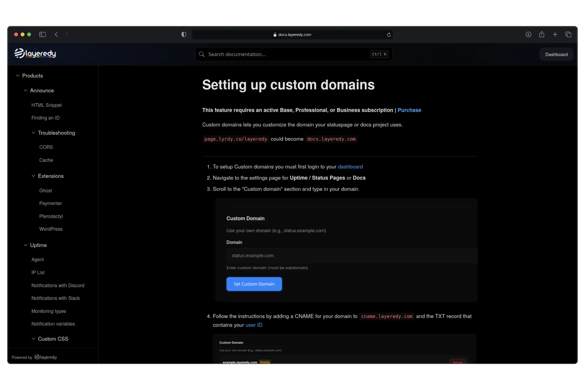This screenshot has height=390, width=585.
Task: Click the Set Custom Domain button
Action: click(254, 284)
